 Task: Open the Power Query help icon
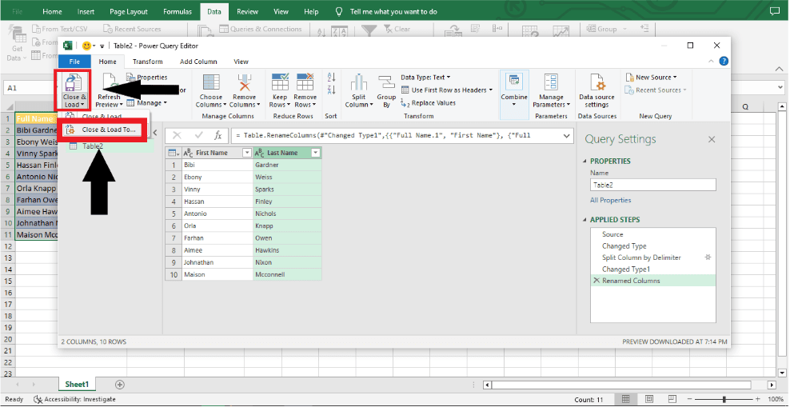point(724,61)
